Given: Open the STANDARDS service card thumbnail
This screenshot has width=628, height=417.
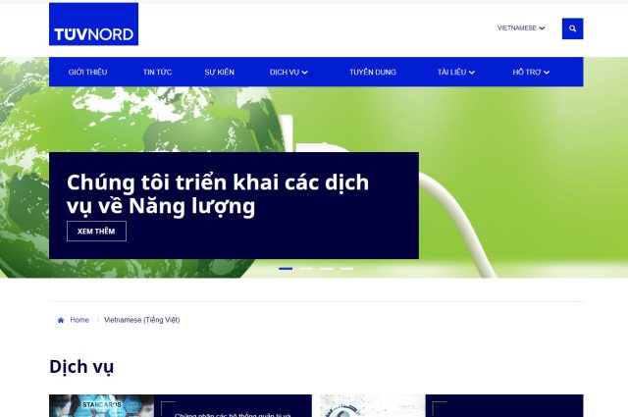Looking at the screenshot, I should (101, 406).
